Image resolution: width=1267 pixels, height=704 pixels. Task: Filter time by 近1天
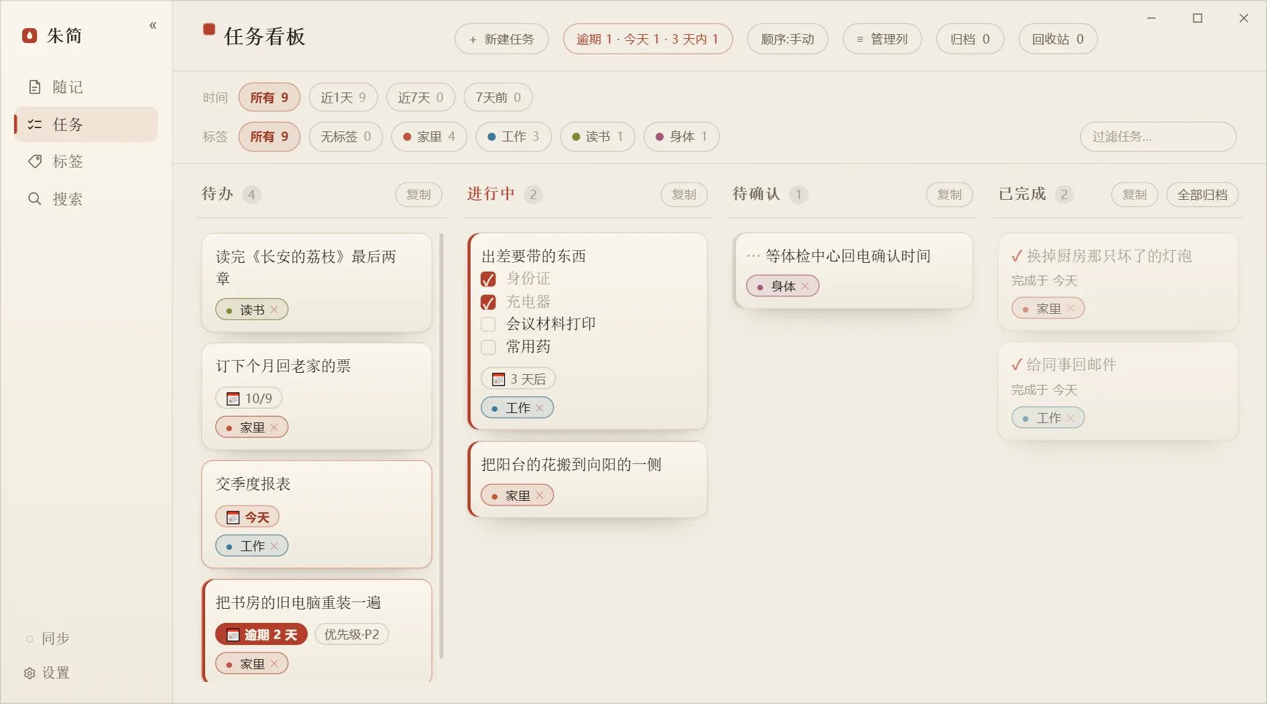pos(343,98)
